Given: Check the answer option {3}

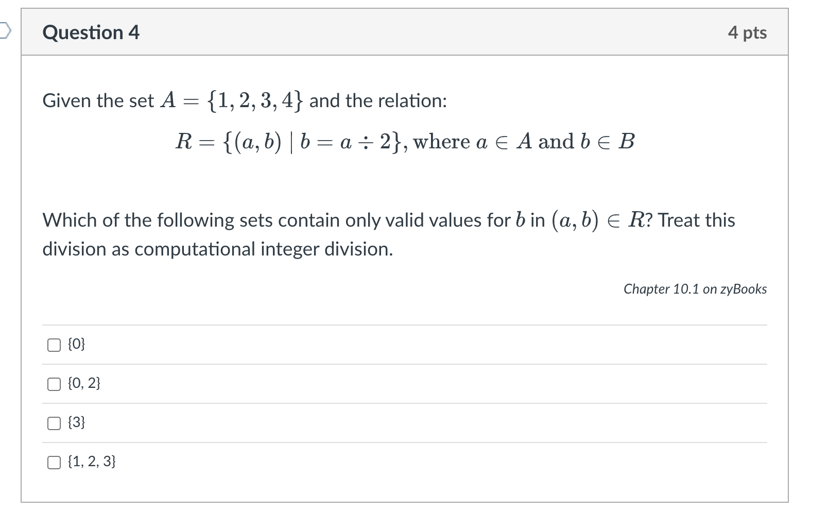Looking at the screenshot, I should pos(53,423).
